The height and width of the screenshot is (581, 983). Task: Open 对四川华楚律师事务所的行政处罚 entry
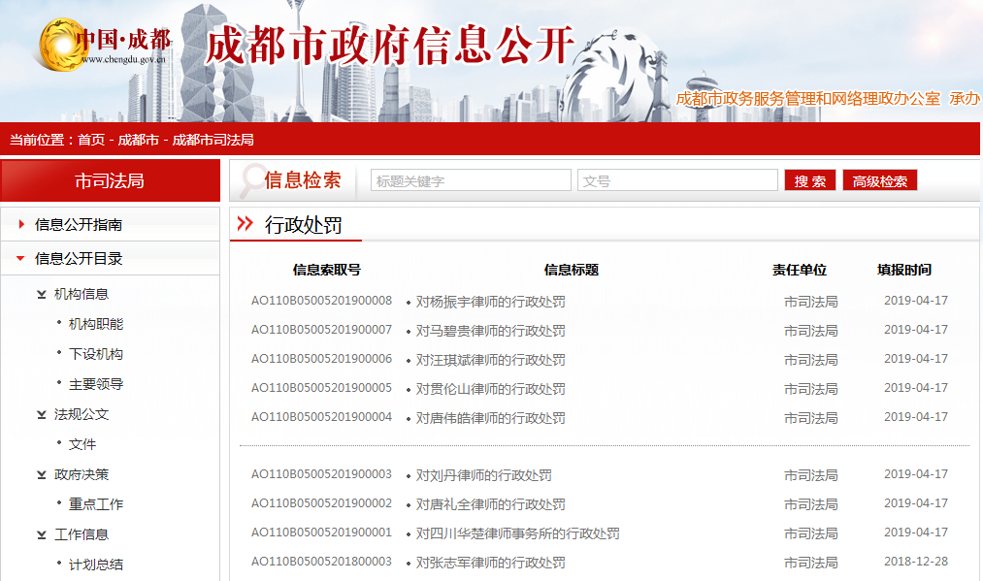517,533
